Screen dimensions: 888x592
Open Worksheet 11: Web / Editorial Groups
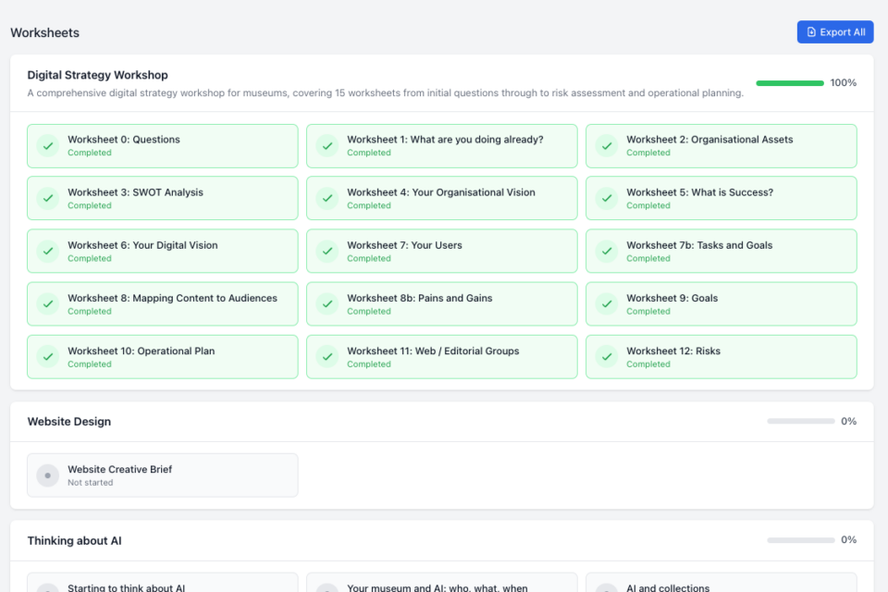[442, 357]
